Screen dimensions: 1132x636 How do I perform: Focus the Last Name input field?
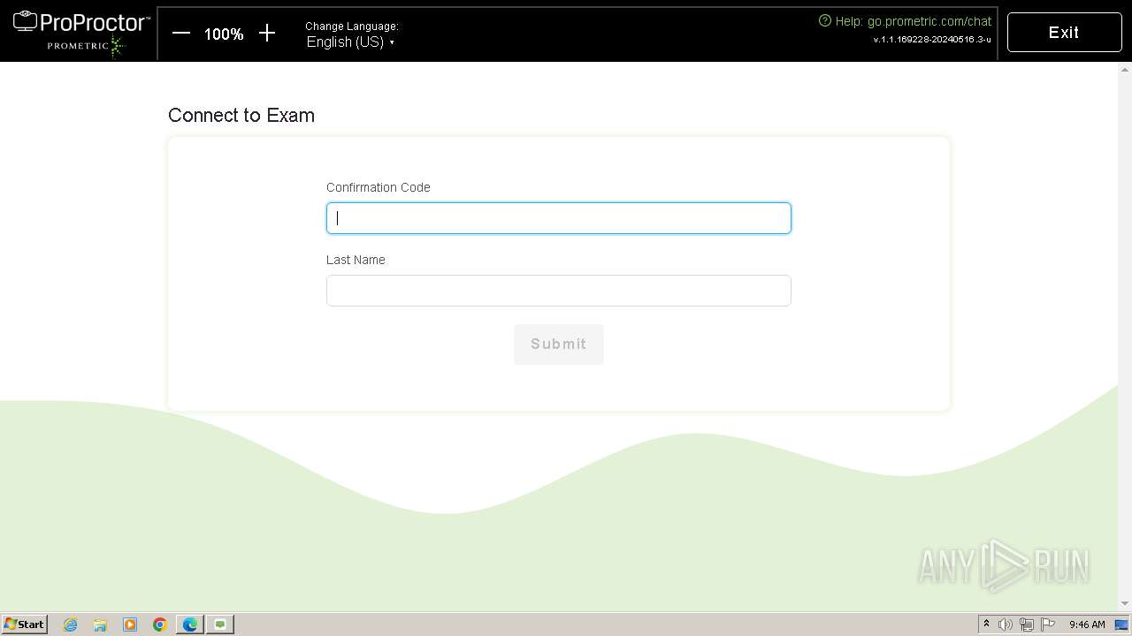pos(559,291)
